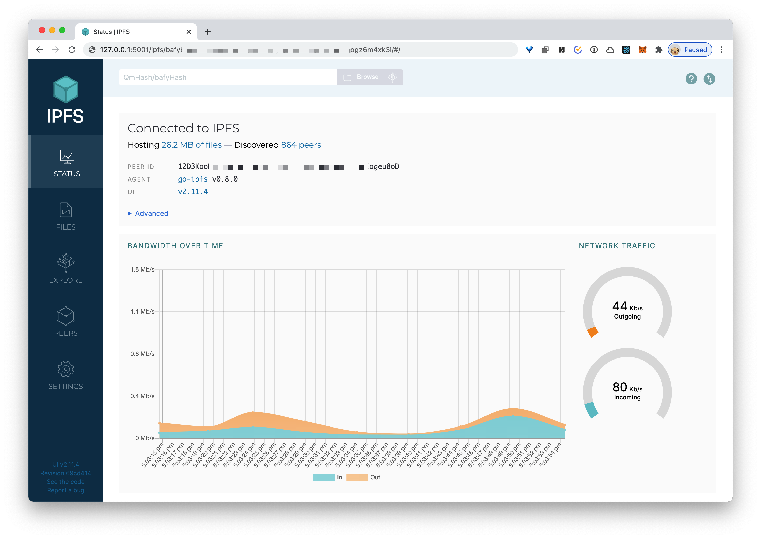
Task: Open a new browser tab
Action: pos(208,32)
